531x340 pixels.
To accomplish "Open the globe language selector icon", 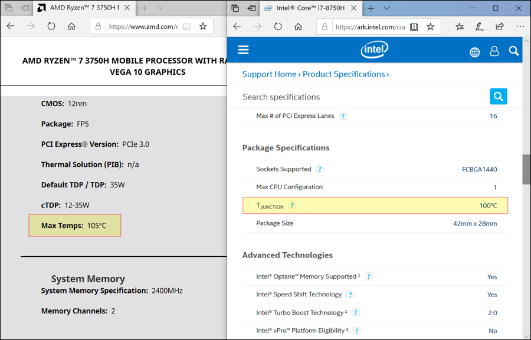I will pos(475,52).
